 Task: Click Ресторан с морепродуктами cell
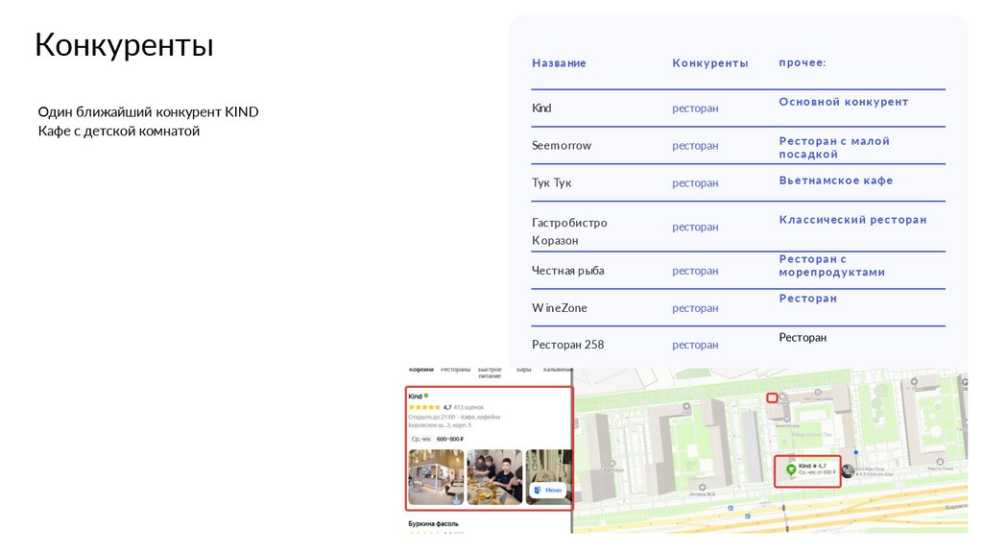click(832, 265)
